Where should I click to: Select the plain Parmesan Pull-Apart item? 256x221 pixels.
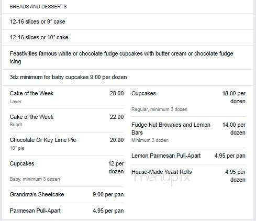66,211
